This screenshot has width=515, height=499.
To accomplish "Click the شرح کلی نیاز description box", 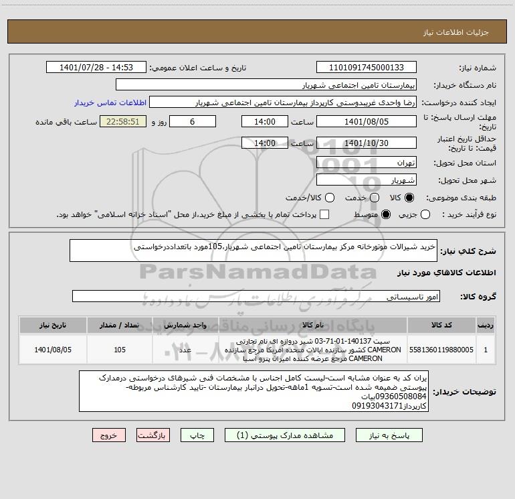I will pos(253,251).
